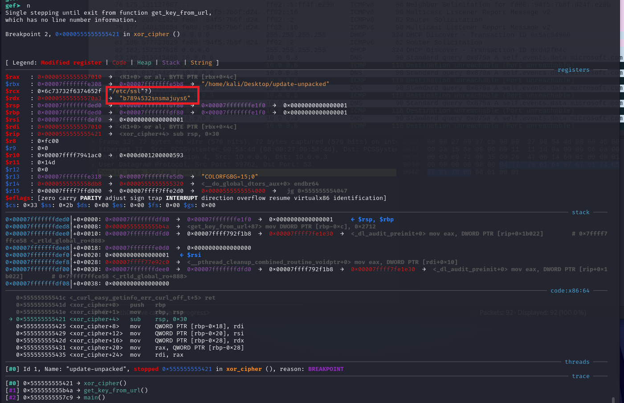The width and height of the screenshot is (624, 403).
Task: Click breakpoint address 0x0000555555555421 in Breakpoint 2 line
Action: point(87,34)
